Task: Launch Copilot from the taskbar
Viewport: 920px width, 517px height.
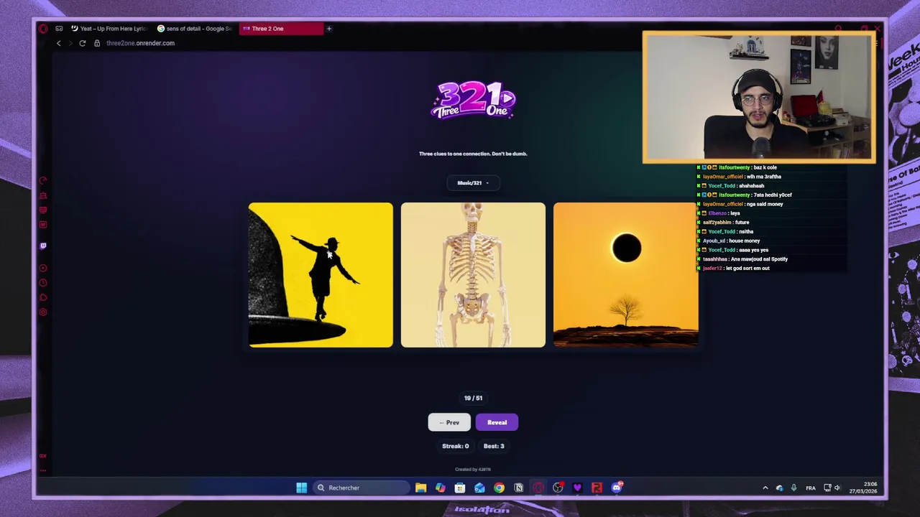Action: pos(440,488)
